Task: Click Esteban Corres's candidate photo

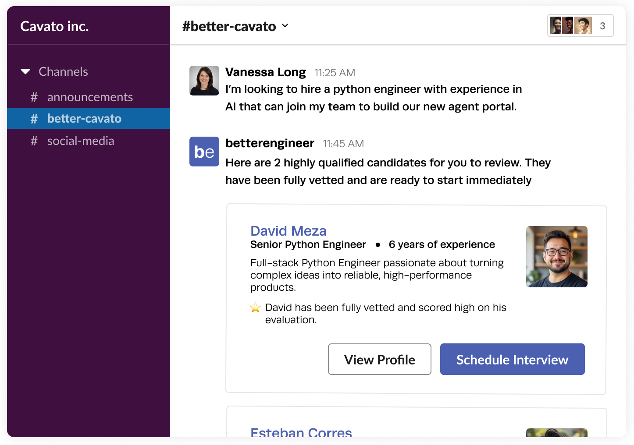Action: pyautogui.click(x=556, y=434)
